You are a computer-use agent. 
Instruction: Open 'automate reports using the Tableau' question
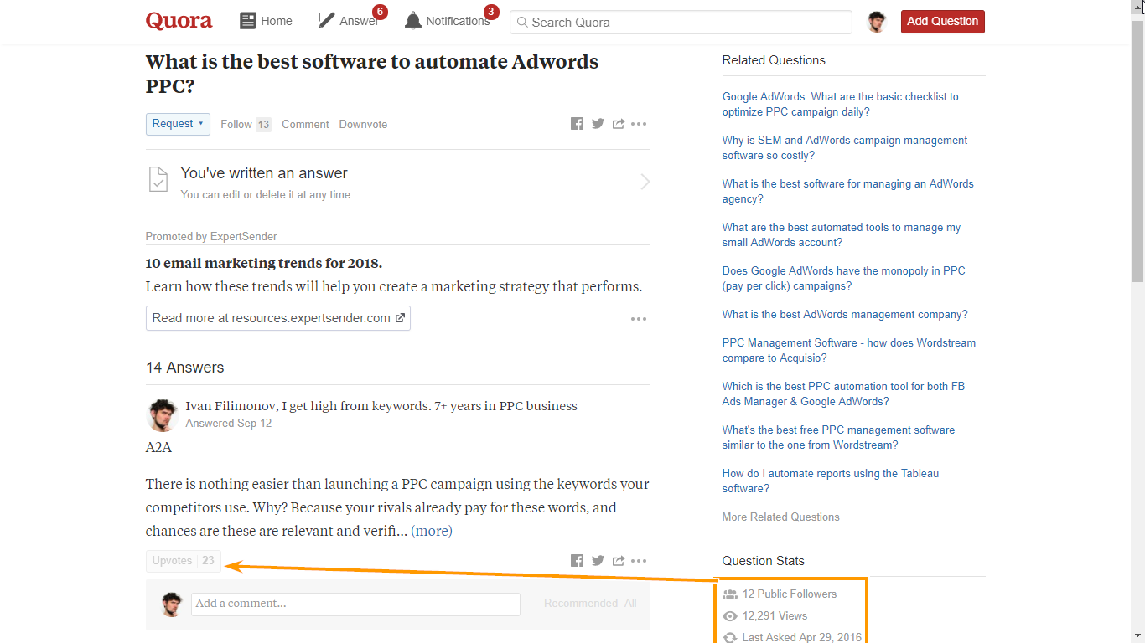[x=831, y=481]
